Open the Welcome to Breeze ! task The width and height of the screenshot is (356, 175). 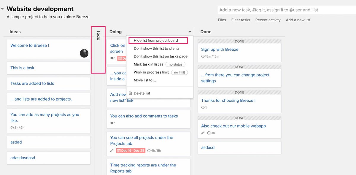[30, 45]
